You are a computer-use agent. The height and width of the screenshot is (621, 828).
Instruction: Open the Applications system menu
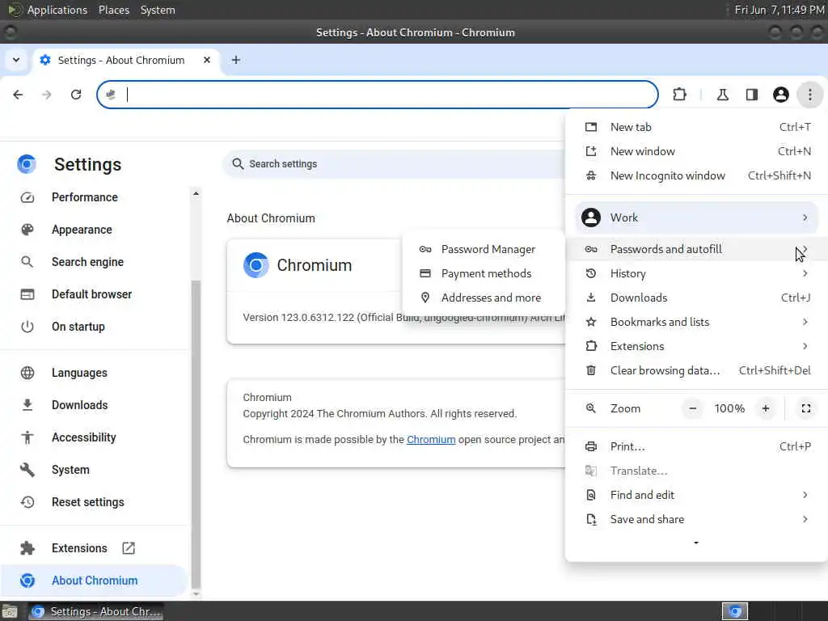pos(57,10)
